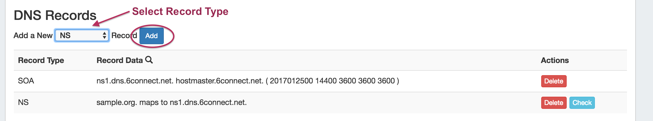The image size is (653, 121).
Task: Select the NS cell in the table row
Action: [23, 102]
